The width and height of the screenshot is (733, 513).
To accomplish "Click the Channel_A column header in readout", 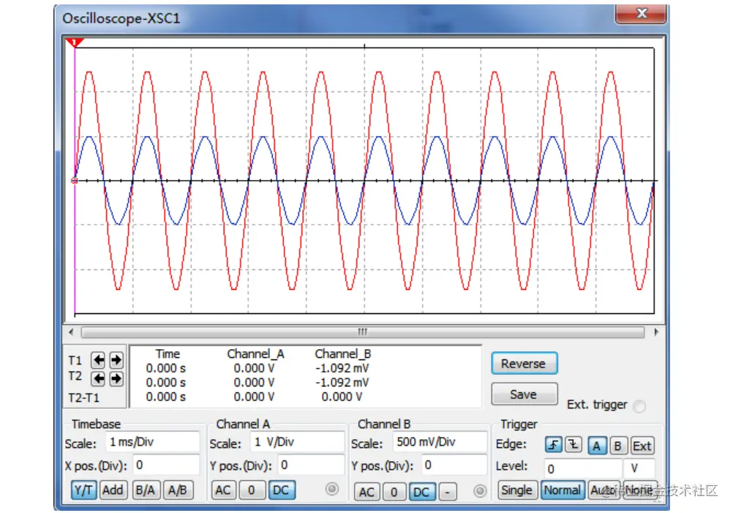I will pos(256,354).
